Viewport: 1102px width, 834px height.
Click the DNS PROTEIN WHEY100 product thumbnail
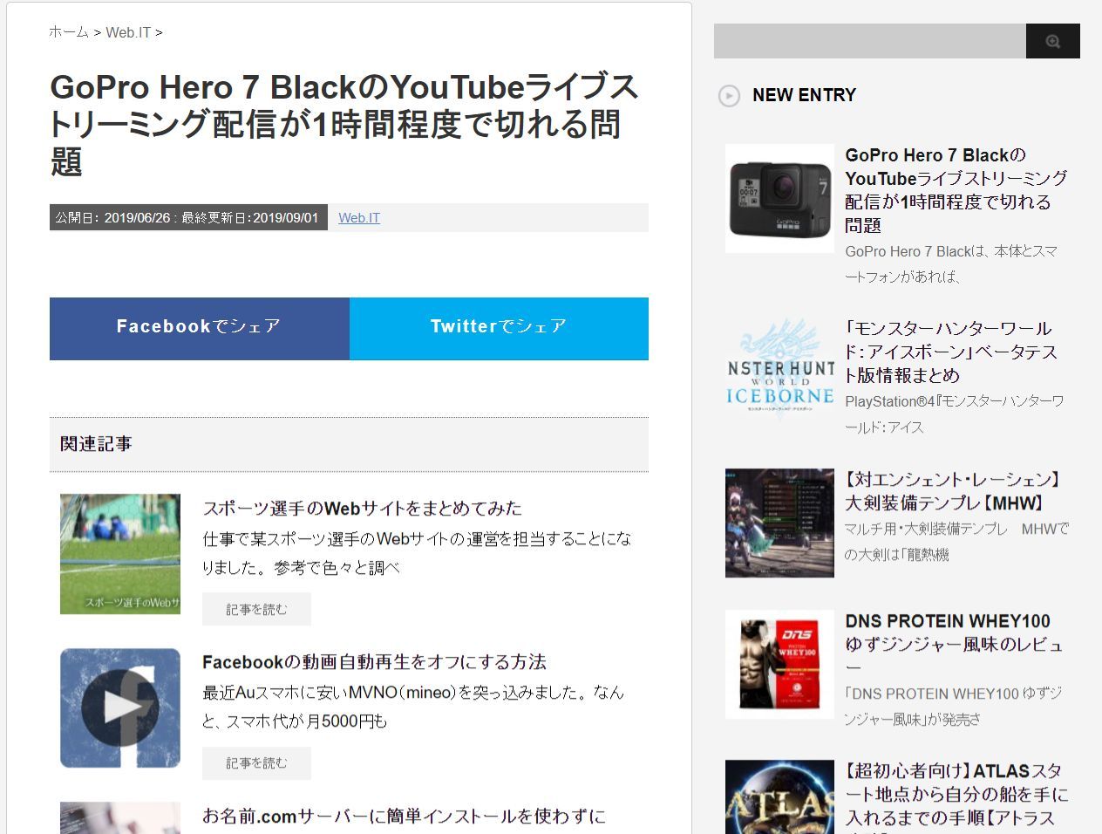(779, 664)
